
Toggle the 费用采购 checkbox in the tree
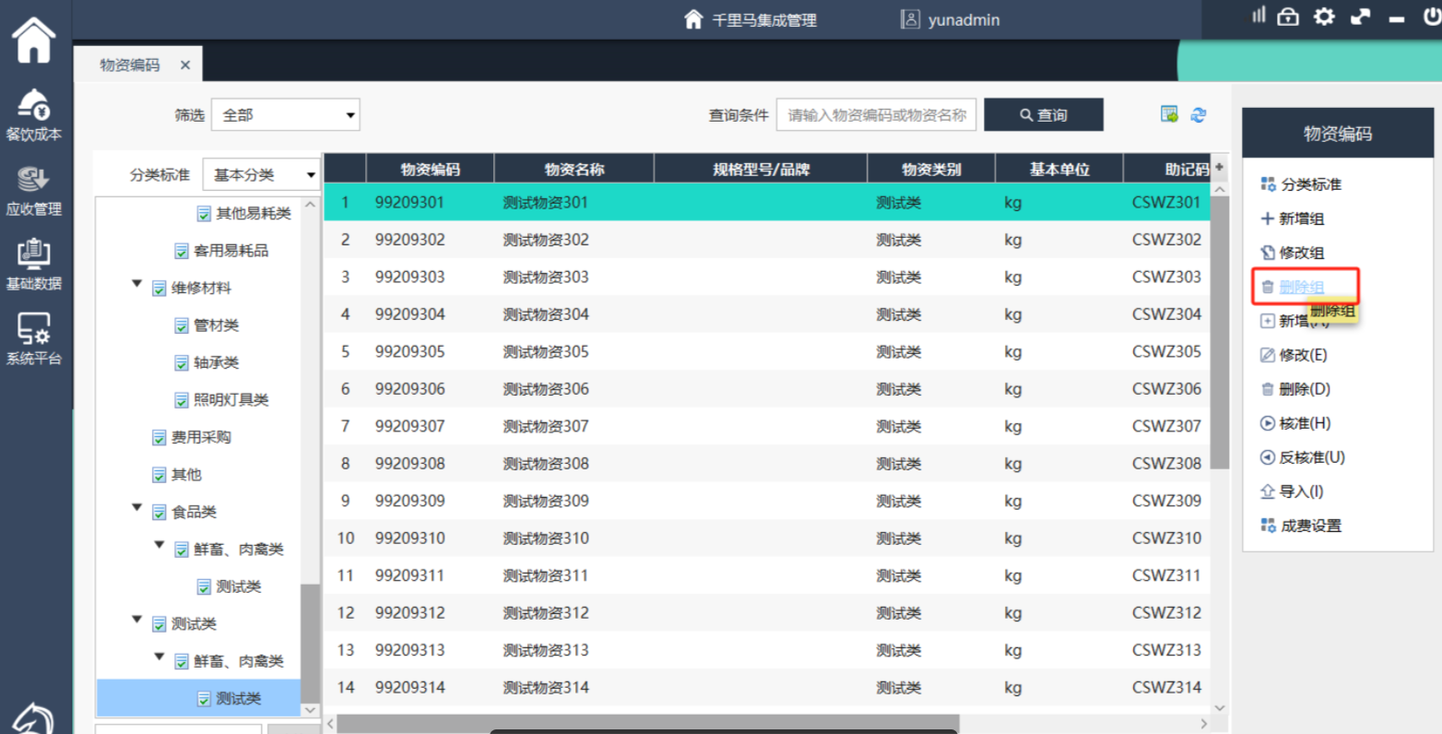pos(160,438)
